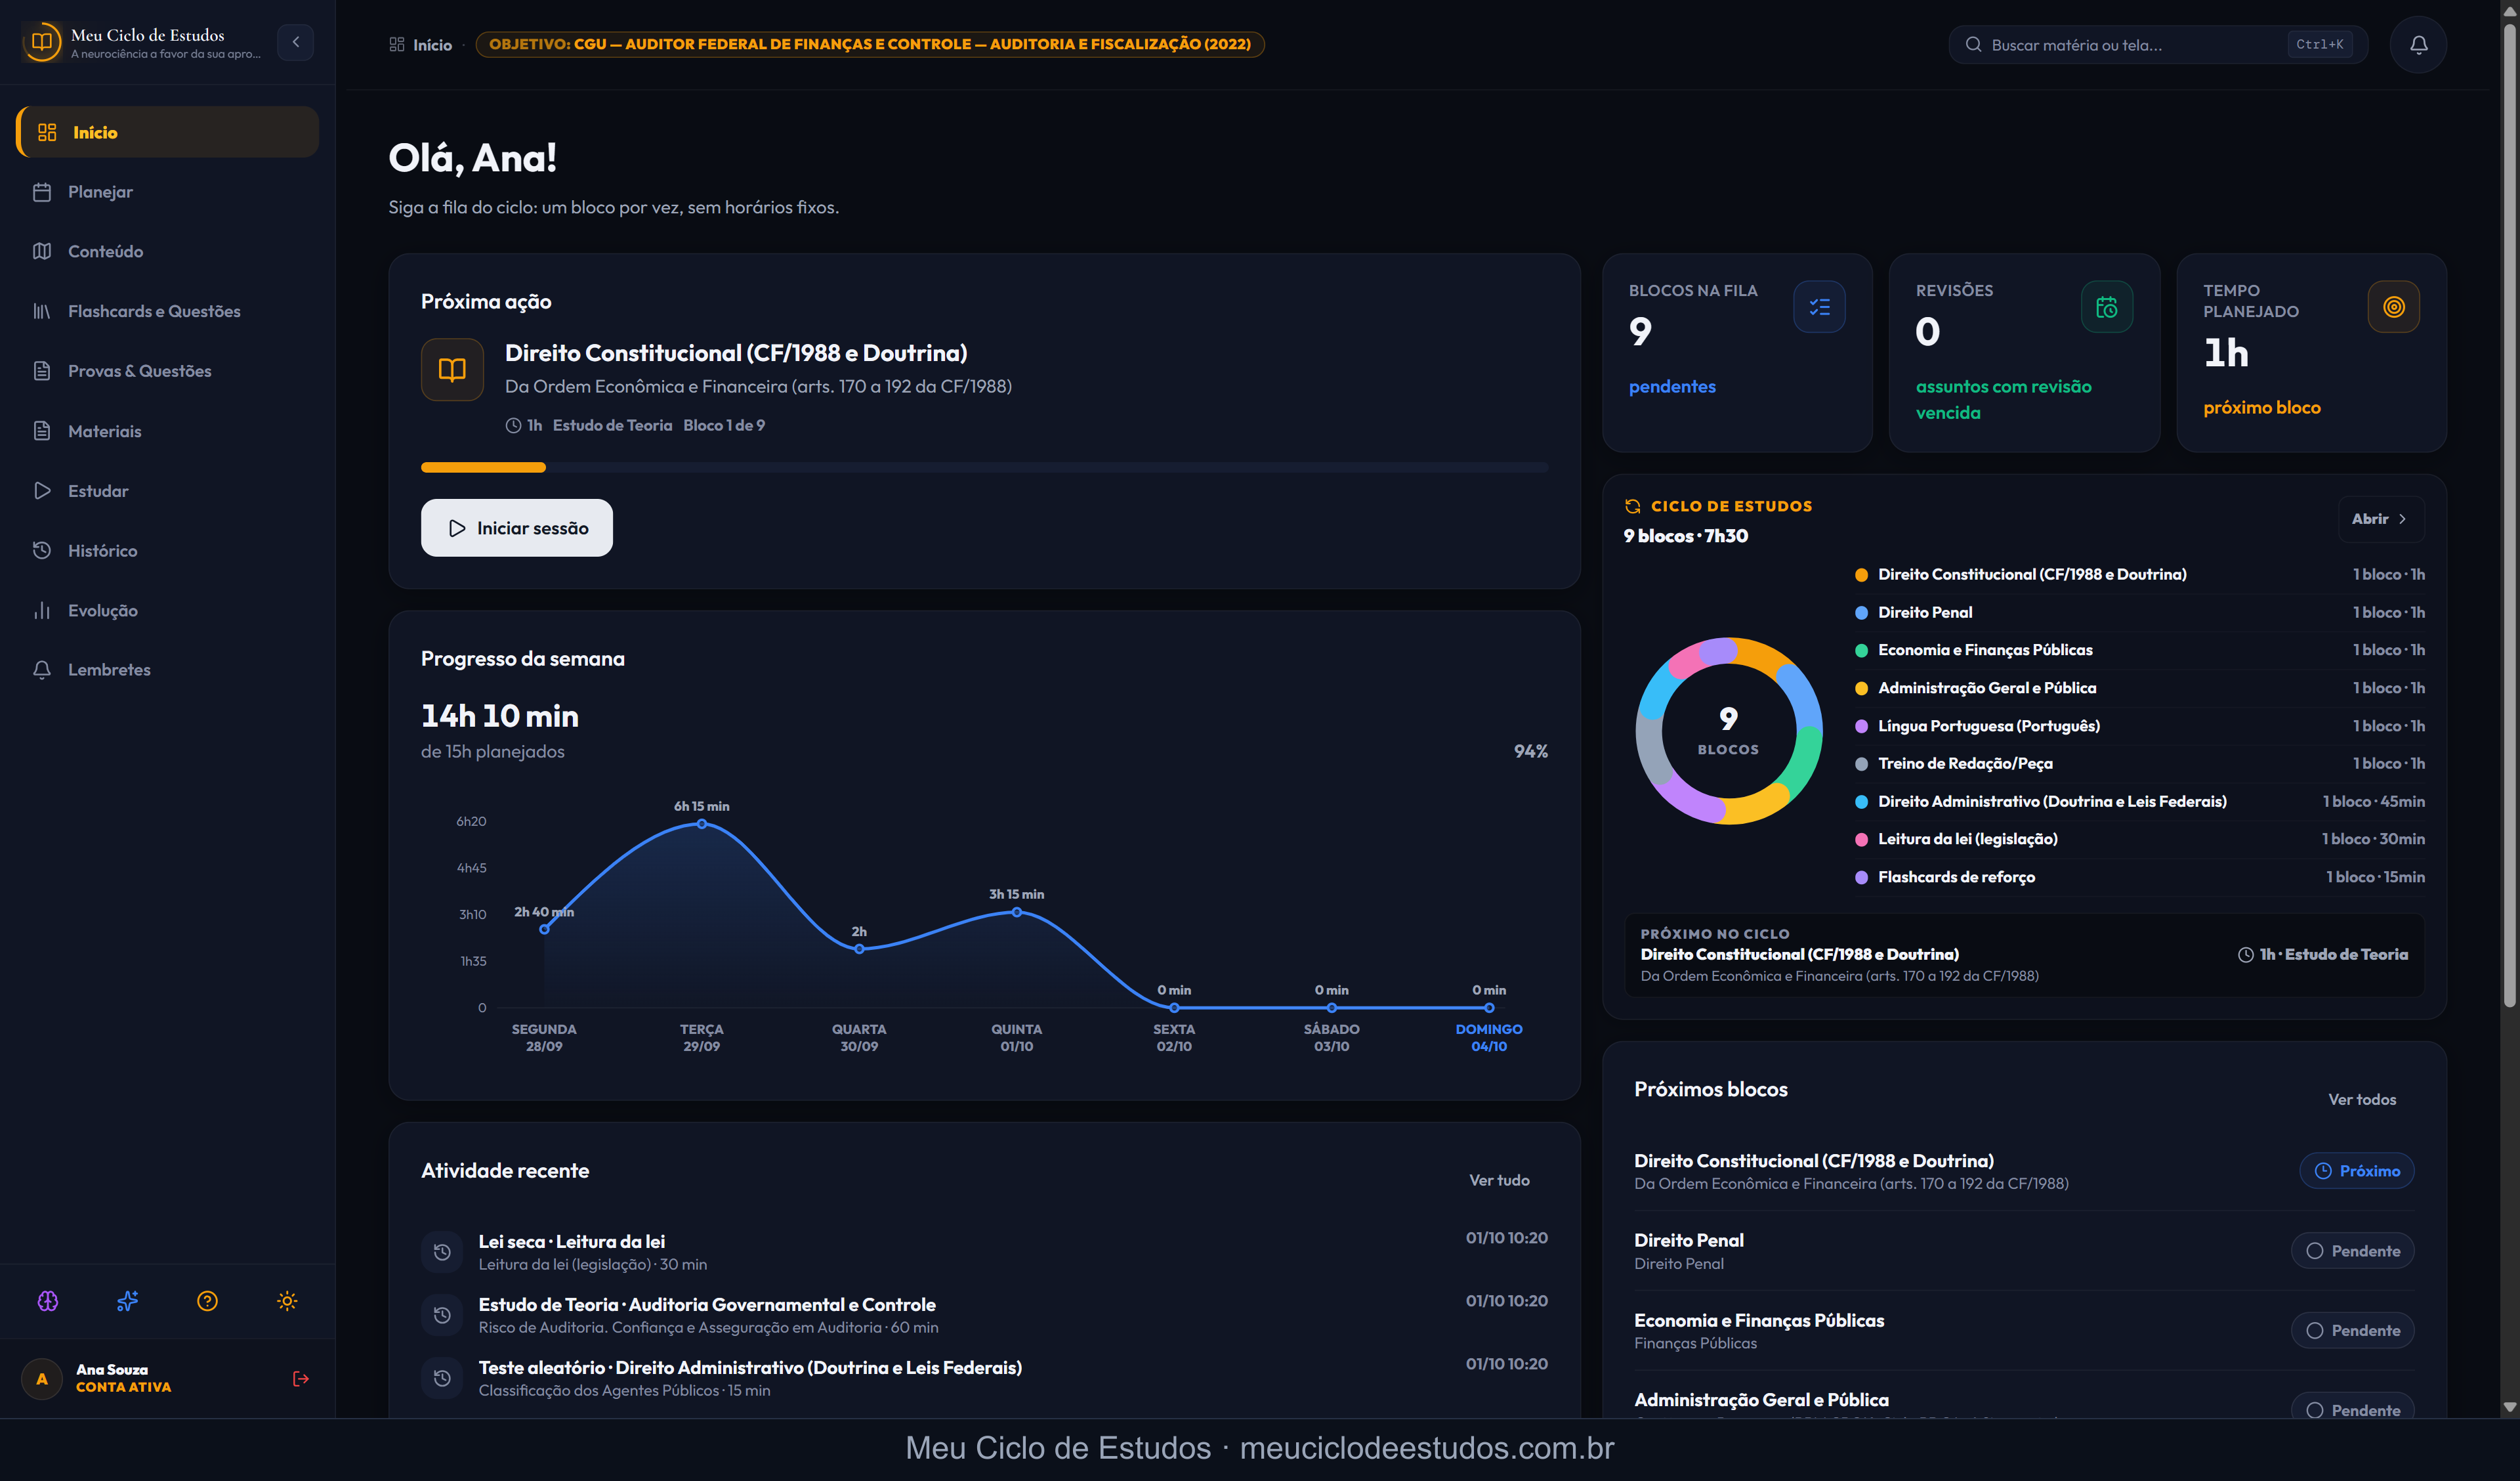Click history icon beside Teste aleatório activity
Screen dimensions: 2520x1481
point(442,1378)
